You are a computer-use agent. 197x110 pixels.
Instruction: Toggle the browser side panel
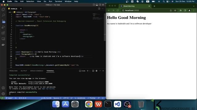(x=185, y=10)
